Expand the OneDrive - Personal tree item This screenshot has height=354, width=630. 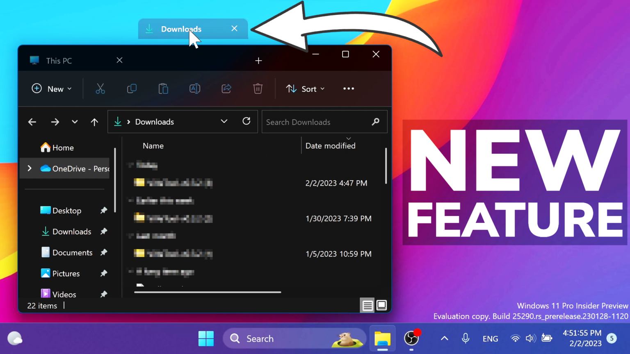pyautogui.click(x=29, y=168)
